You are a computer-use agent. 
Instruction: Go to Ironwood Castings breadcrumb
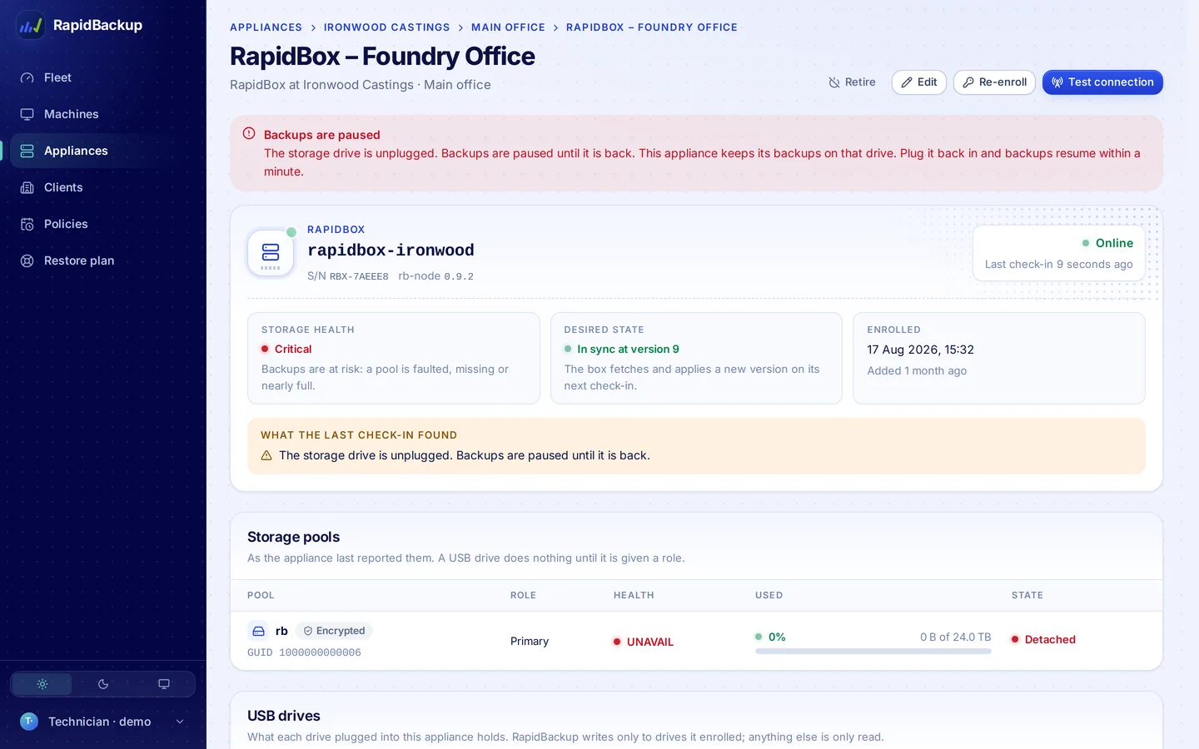386,27
